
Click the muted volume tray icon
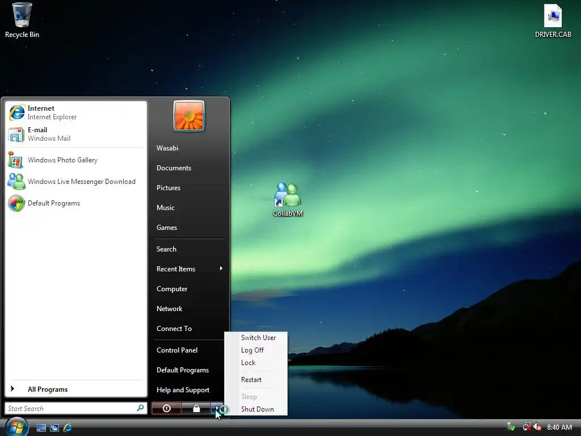538,427
